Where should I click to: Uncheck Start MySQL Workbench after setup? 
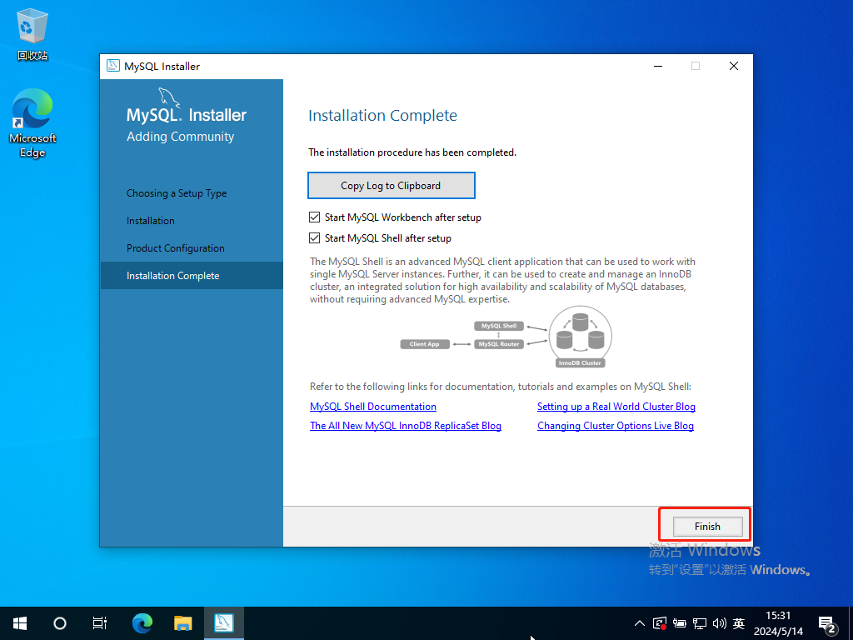[315, 217]
